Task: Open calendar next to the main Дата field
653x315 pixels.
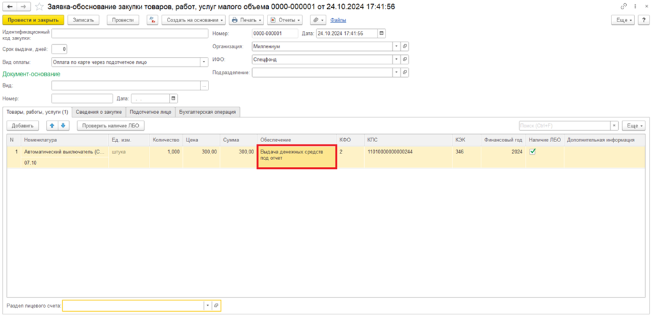Action: [x=382, y=34]
